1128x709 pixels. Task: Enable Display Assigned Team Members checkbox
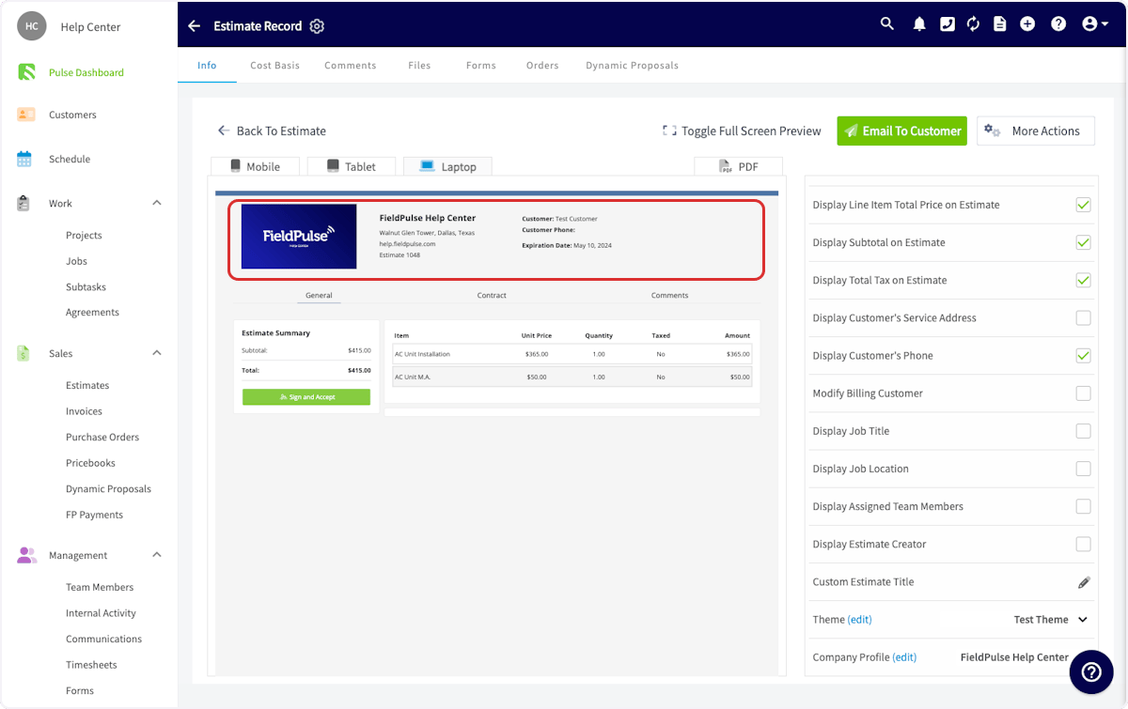pyautogui.click(x=1083, y=506)
